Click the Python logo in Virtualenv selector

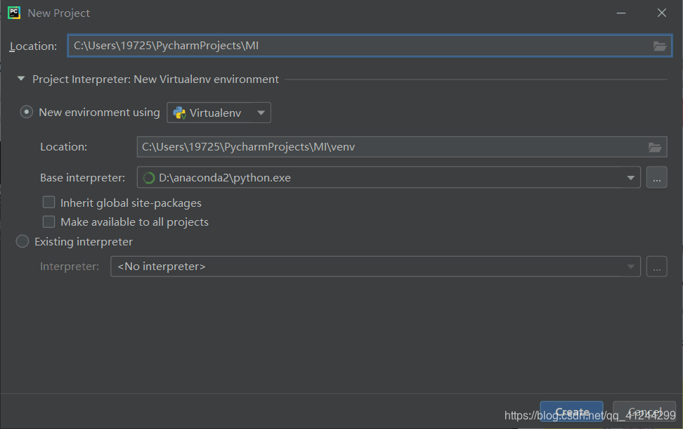coord(178,113)
